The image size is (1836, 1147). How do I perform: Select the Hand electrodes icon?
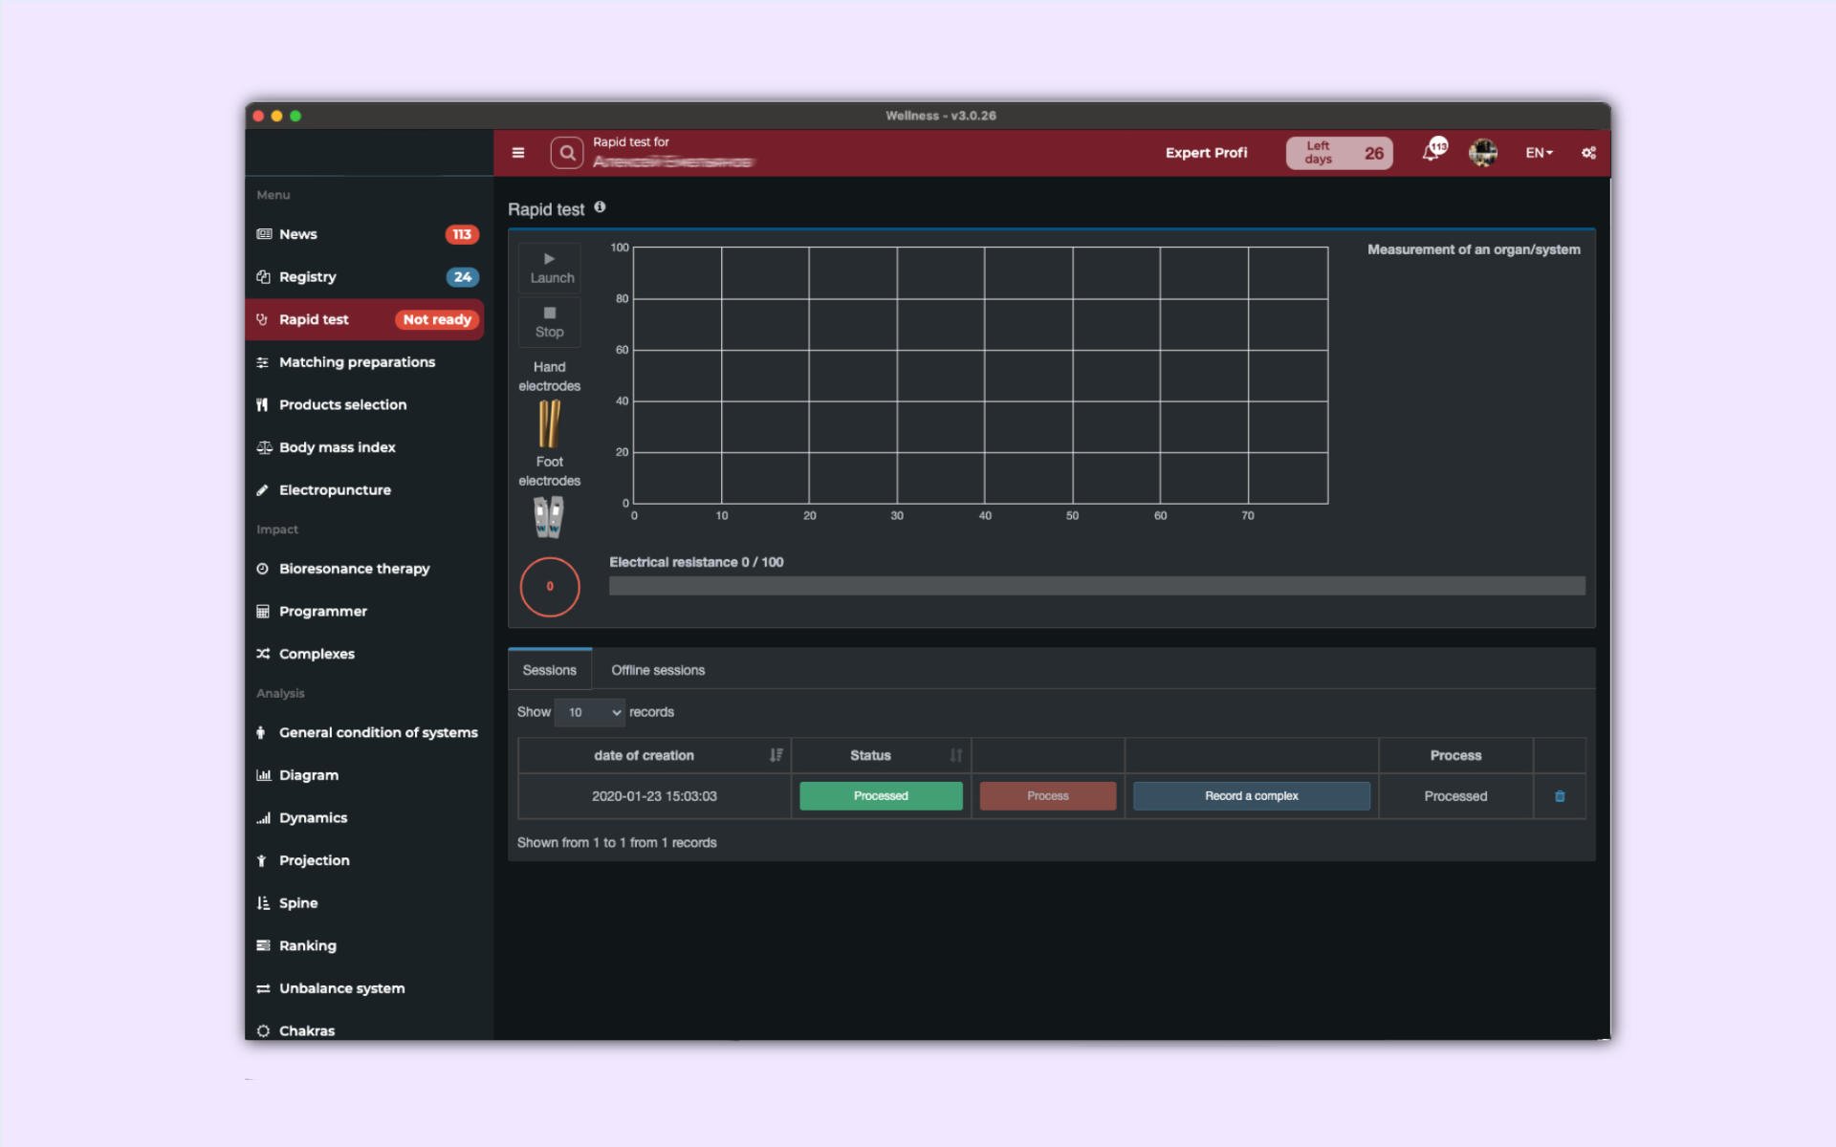(549, 423)
